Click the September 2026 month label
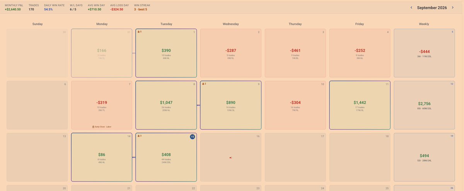464x191 pixels. pyautogui.click(x=432, y=8)
